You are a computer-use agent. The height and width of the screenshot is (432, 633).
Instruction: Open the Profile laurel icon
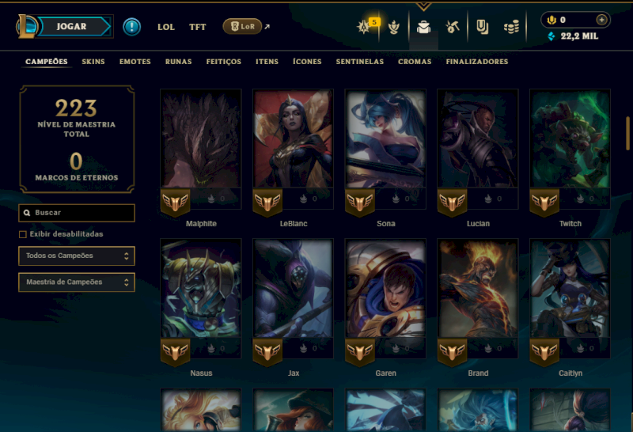tap(393, 27)
